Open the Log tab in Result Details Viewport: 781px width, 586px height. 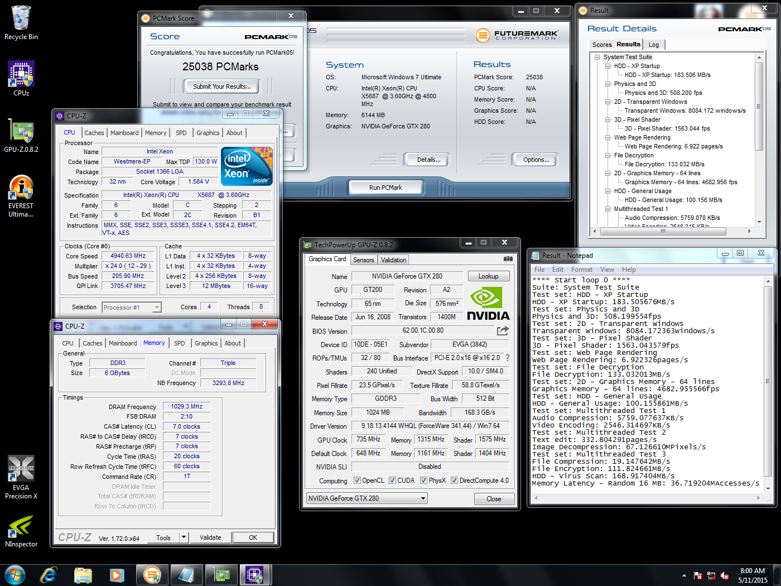[654, 45]
